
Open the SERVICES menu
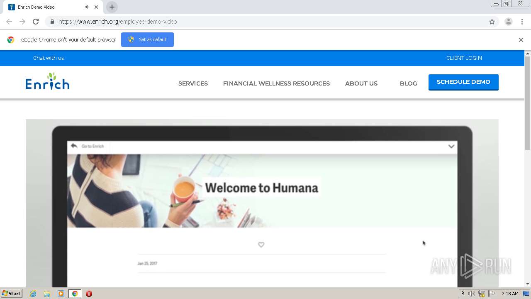tap(193, 83)
